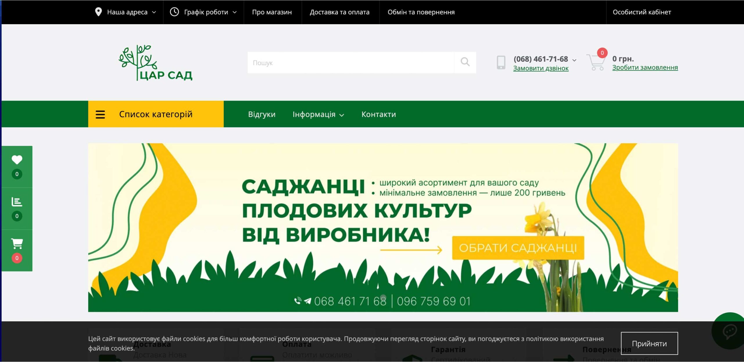Expand the phone number chevron
This screenshot has width=744, height=362.
574,60
